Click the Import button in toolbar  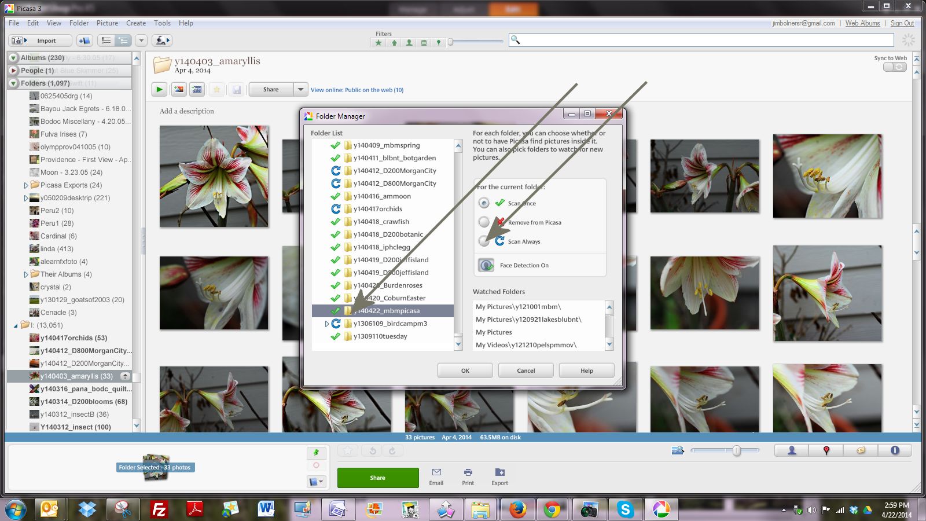tap(40, 41)
